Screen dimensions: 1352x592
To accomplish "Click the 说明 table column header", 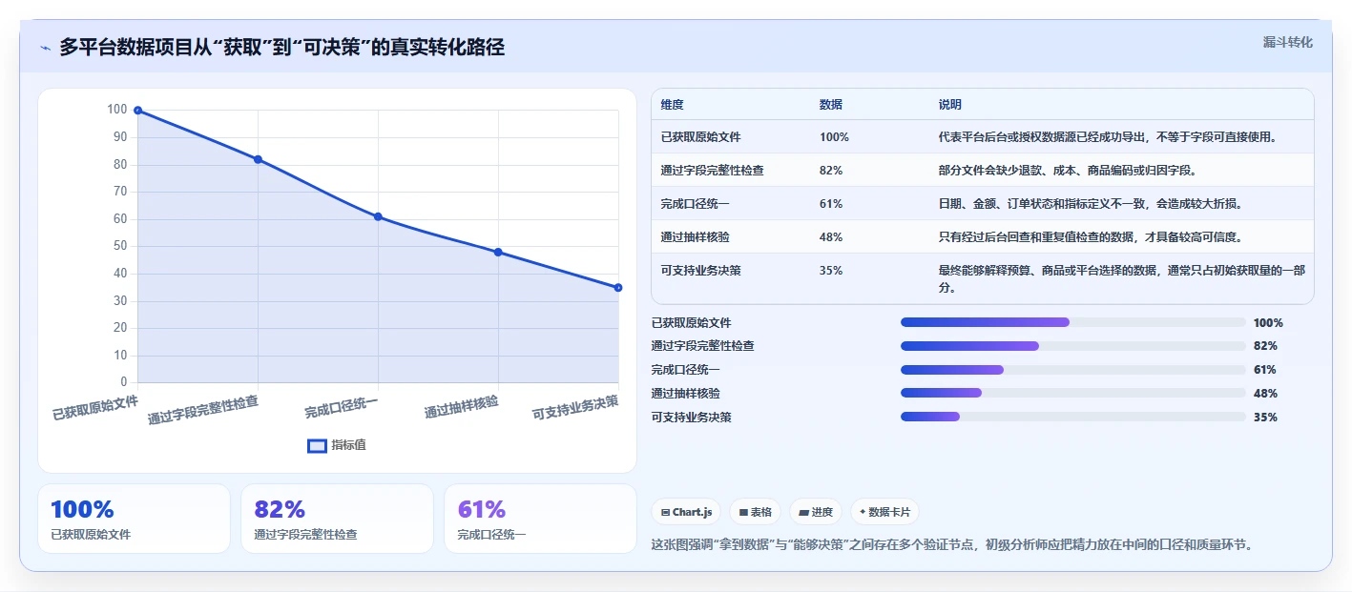I will pyautogui.click(x=950, y=105).
